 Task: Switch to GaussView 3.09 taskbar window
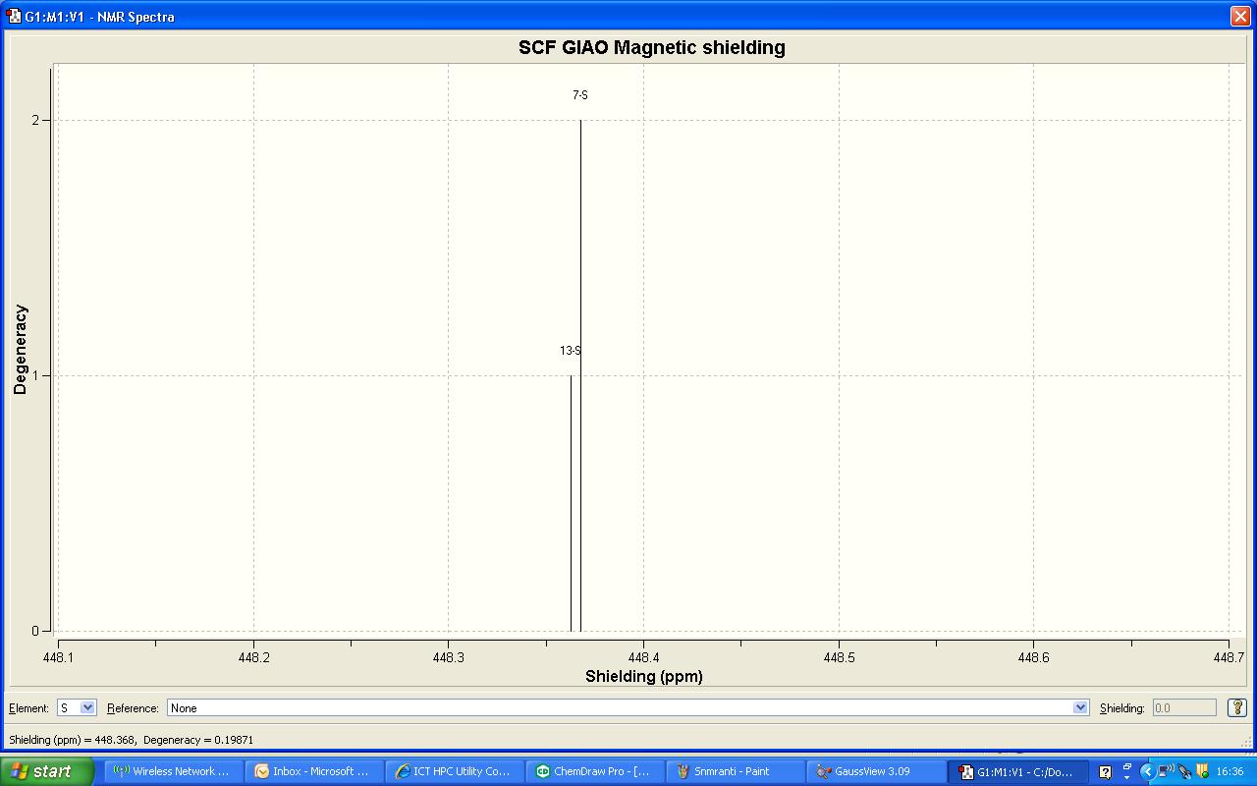click(x=875, y=771)
